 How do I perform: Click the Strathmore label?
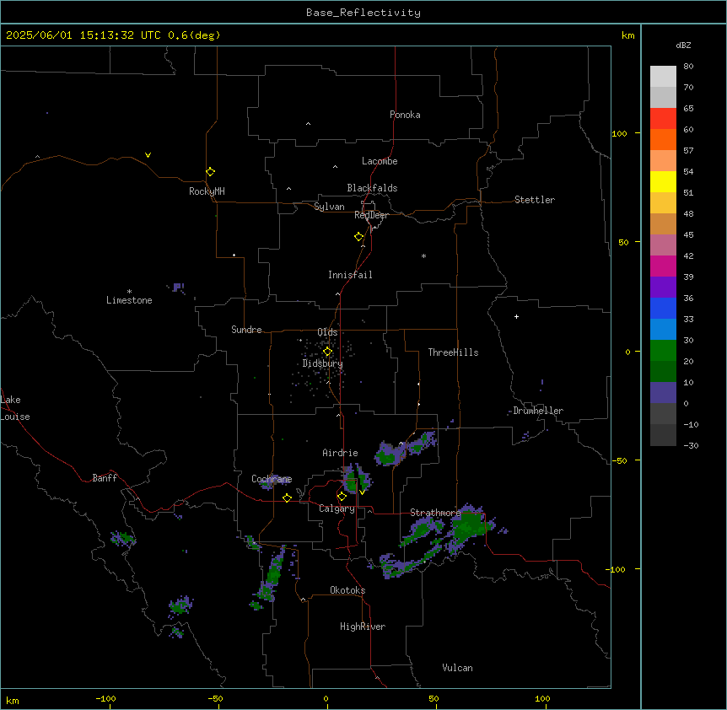pos(435,513)
